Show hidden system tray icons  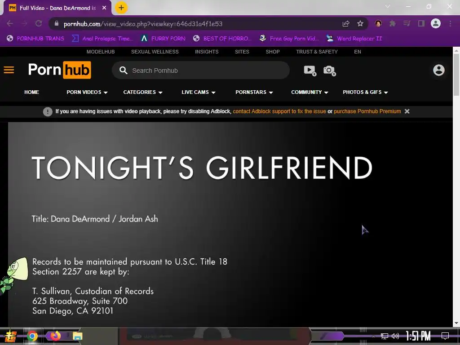pyautogui.click(x=373, y=336)
